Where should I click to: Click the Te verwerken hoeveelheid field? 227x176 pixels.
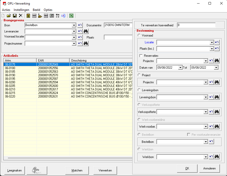[196, 25]
